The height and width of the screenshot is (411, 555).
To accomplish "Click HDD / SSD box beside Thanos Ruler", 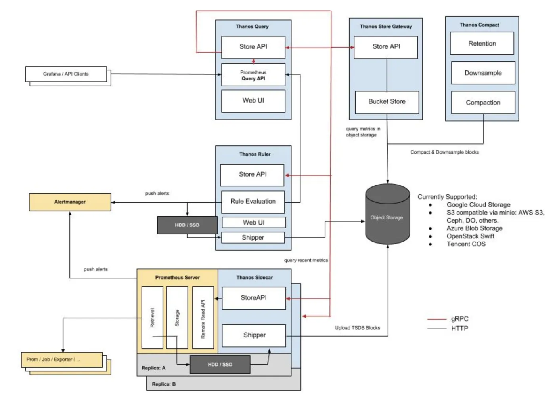I will pos(187,225).
